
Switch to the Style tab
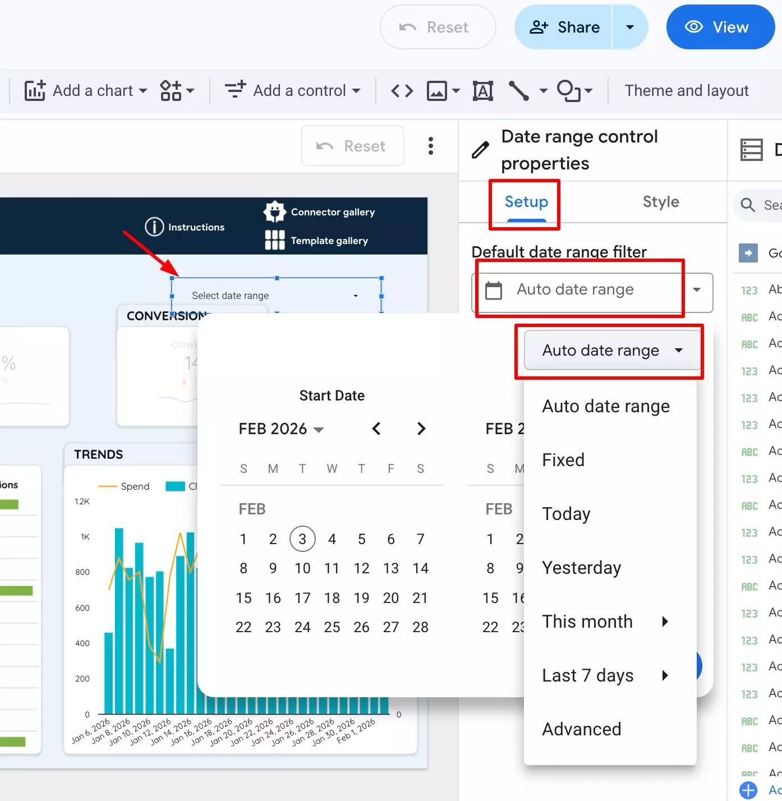660,202
